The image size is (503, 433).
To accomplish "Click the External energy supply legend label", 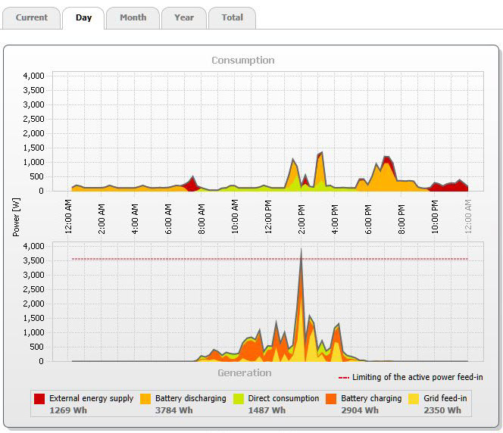I will tap(91, 398).
